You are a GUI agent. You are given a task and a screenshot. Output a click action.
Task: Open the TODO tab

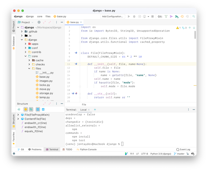point(67,149)
